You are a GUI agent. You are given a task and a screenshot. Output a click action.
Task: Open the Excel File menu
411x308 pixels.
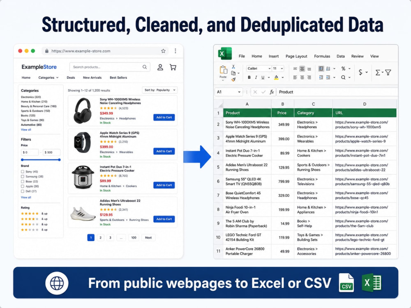click(242, 56)
